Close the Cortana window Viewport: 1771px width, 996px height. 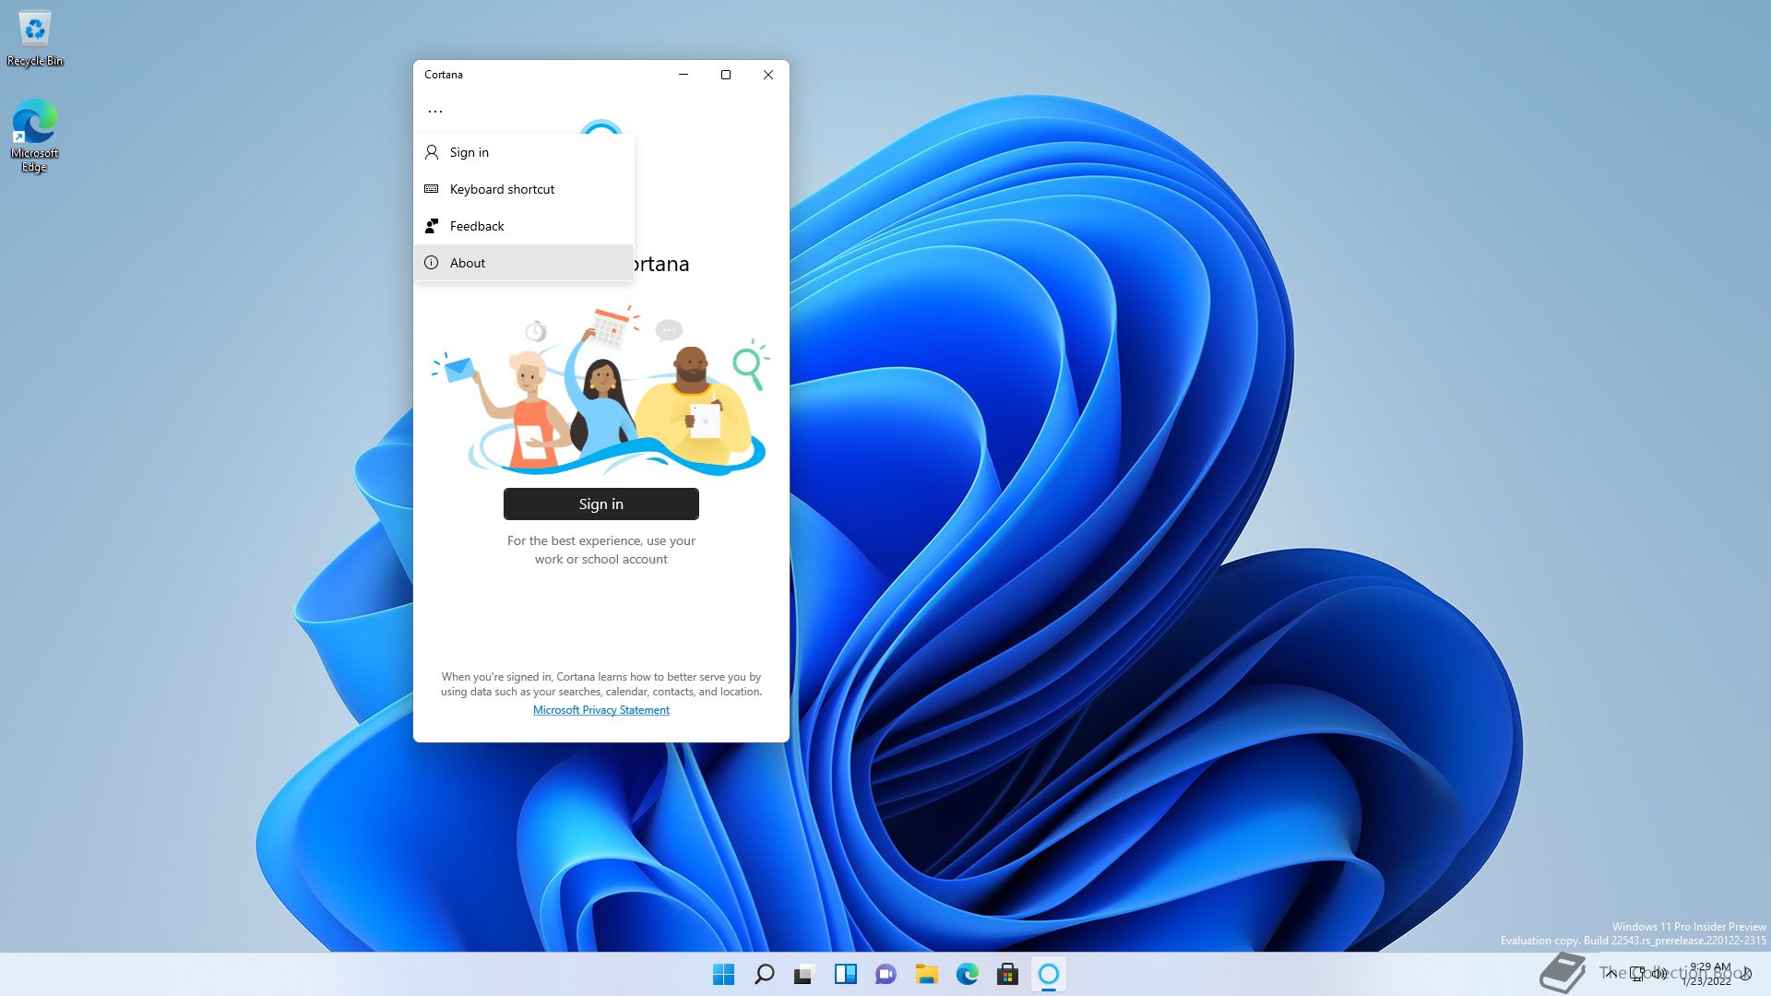(x=768, y=75)
